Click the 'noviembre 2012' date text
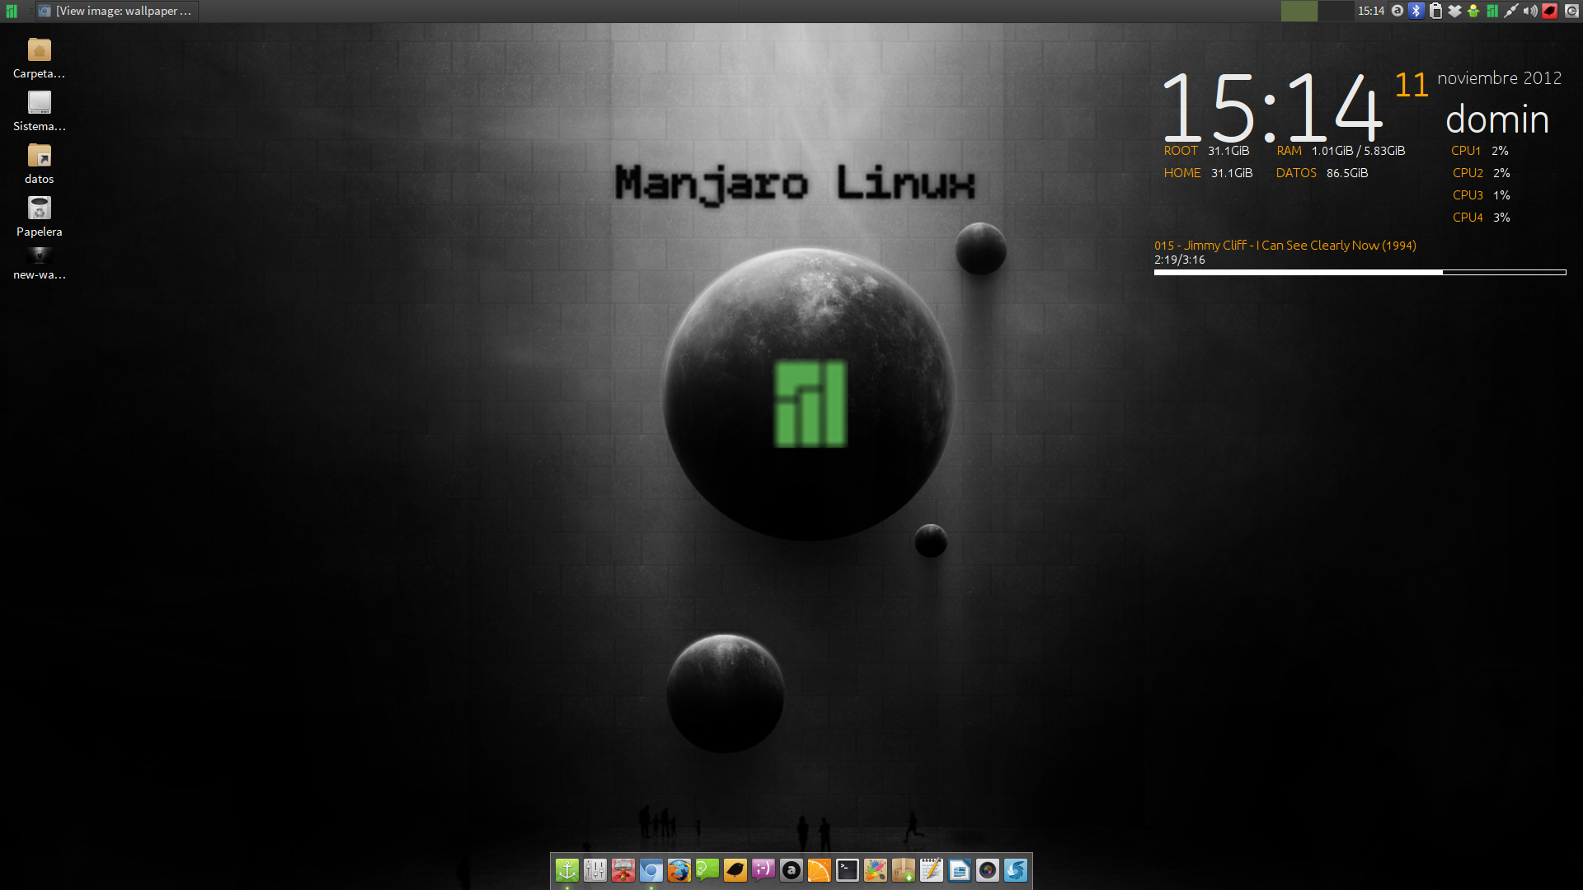This screenshot has height=890, width=1583. click(1500, 78)
